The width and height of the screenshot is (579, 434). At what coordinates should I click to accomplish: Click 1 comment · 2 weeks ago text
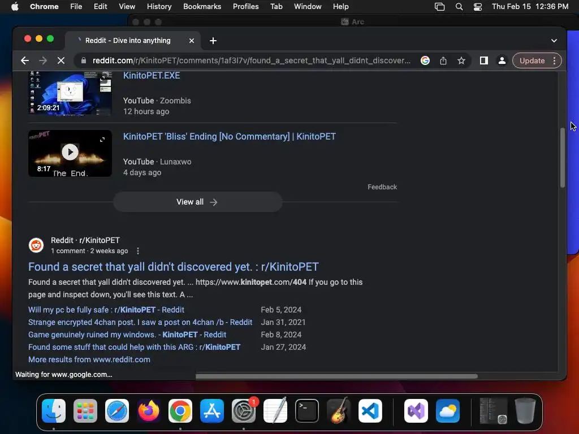click(89, 251)
